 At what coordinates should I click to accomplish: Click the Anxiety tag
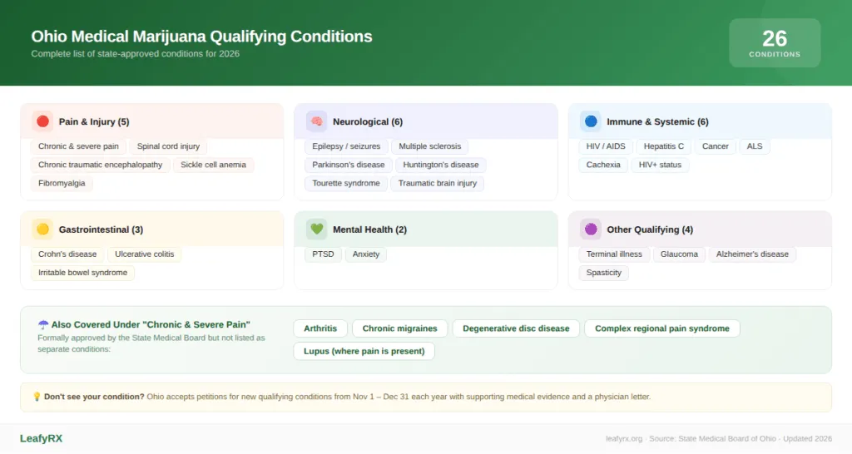click(366, 254)
